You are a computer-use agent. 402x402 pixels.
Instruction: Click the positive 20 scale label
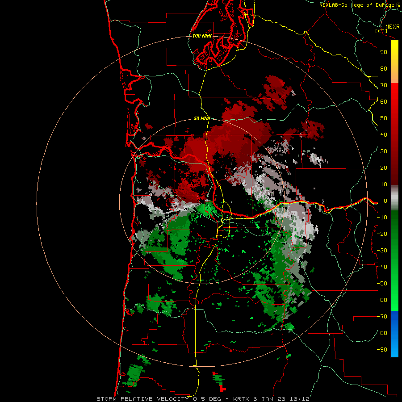384,167
